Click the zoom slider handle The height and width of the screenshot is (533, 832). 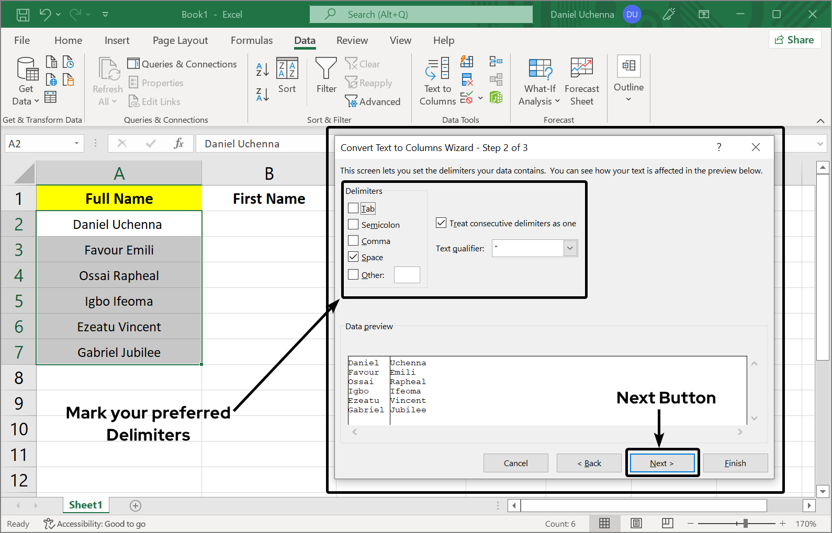pos(745,523)
